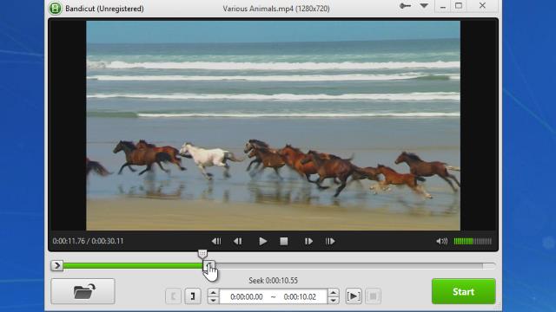Step forward one frame

coord(308,241)
